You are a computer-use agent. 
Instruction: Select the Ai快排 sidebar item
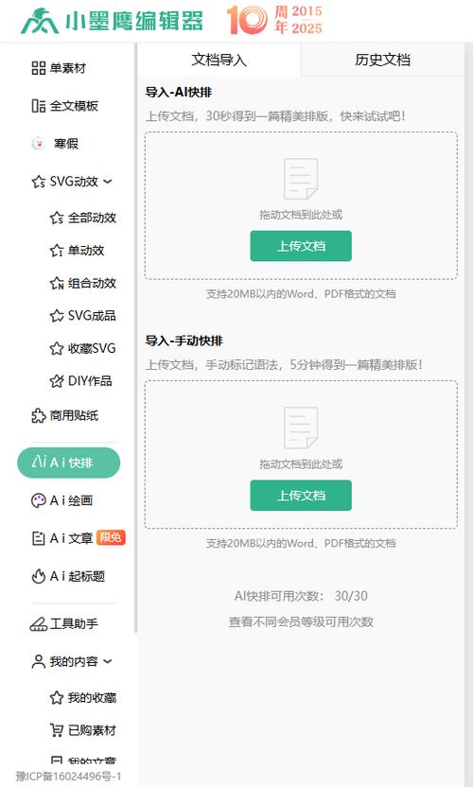pos(69,463)
